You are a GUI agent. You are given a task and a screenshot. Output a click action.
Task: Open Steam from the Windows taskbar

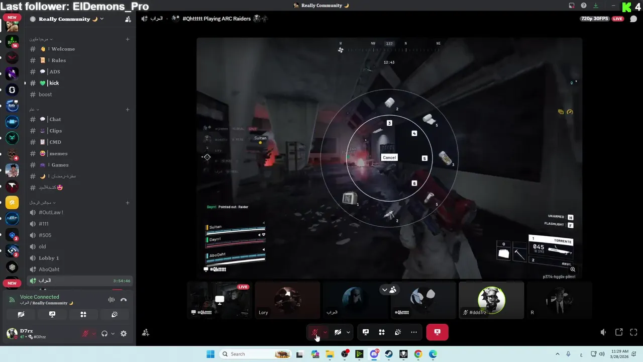[389, 354]
